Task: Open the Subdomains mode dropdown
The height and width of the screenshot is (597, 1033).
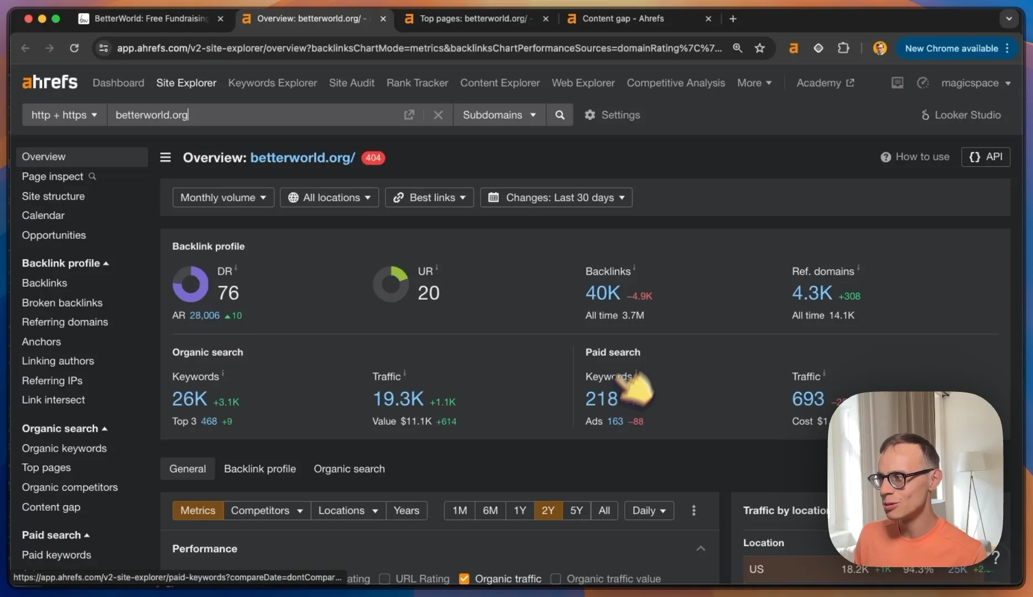Action: tap(499, 115)
